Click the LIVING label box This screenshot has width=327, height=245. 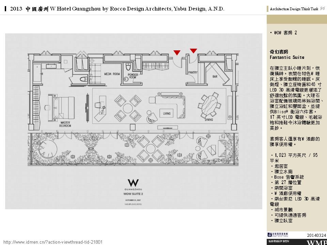(167, 113)
